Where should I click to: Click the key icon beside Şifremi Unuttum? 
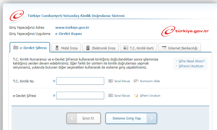tap(136, 96)
